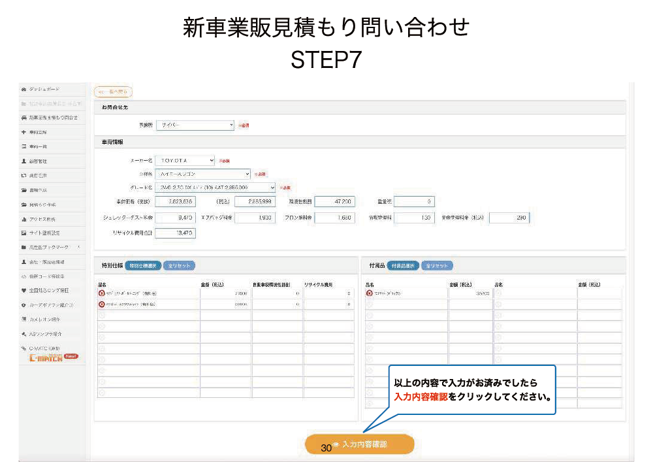The height and width of the screenshot is (462, 653).
Task: Click the plus icon in the sidebar
Action: click(x=24, y=132)
